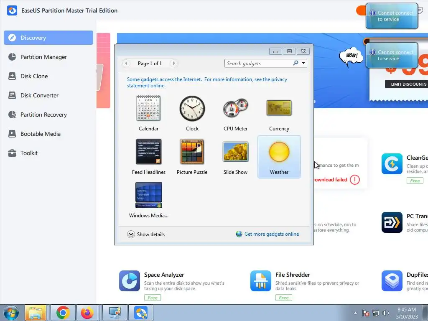428x321 pixels.
Task: Close the gadget gallery window
Action: click(303, 51)
